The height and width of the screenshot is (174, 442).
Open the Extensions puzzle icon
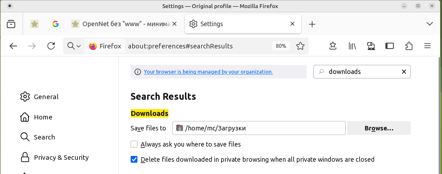point(409,46)
